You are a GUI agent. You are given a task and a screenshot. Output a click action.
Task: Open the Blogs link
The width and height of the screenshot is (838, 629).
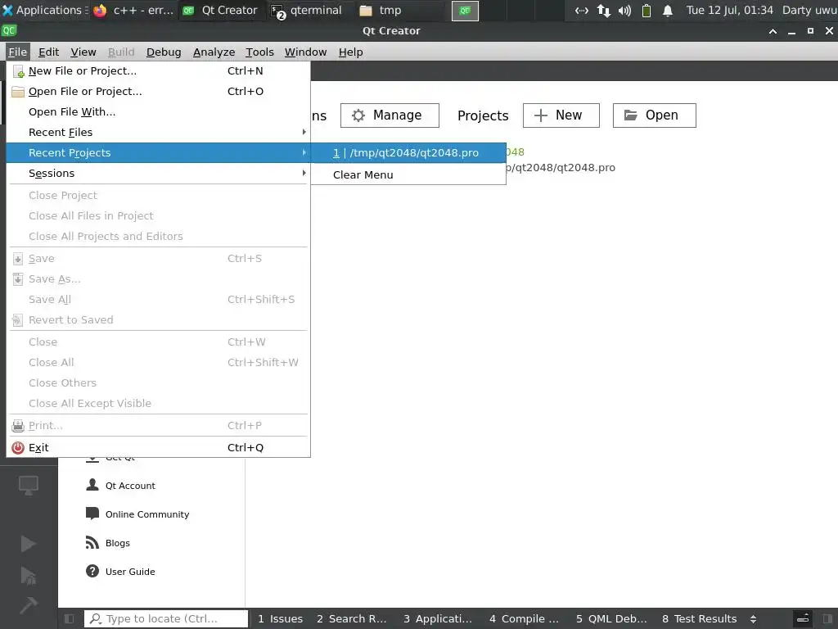coord(118,543)
